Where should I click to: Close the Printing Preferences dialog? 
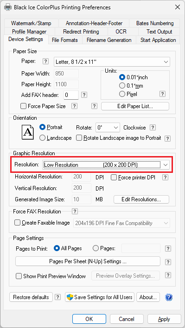point(178,7)
